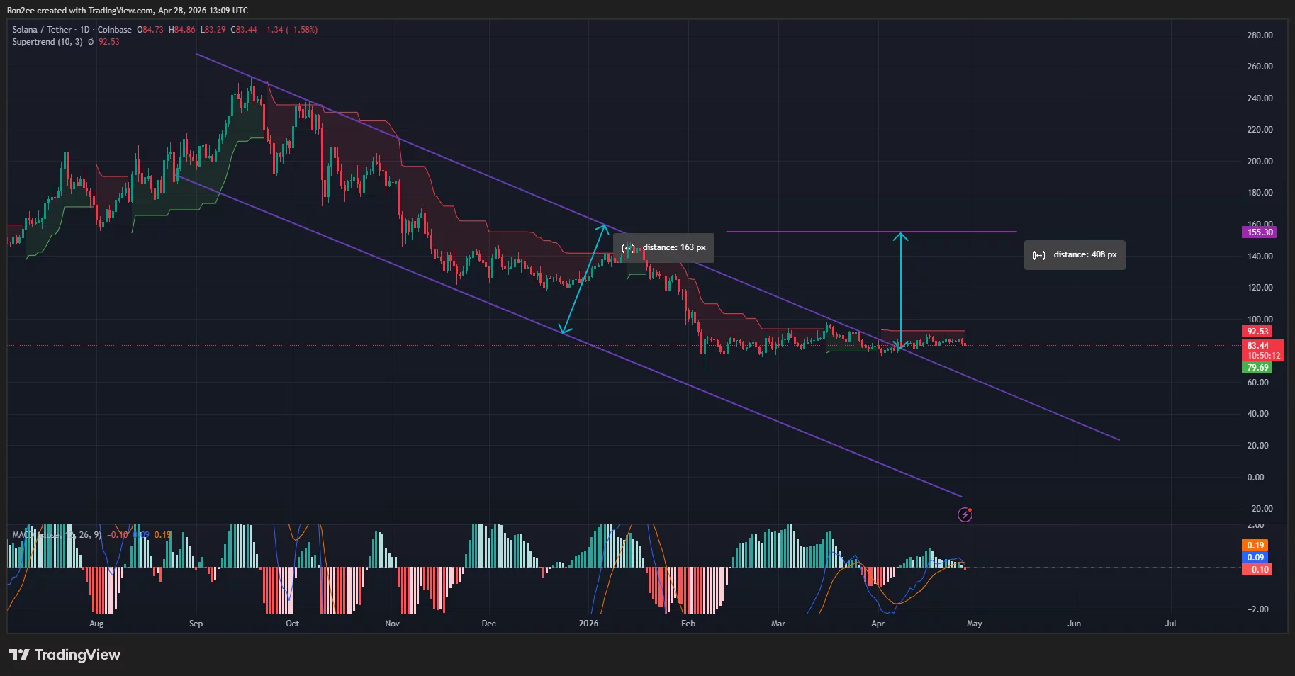Click the lightning bolt quick-trade icon
The height and width of the screenshot is (676, 1295).
pos(965,514)
